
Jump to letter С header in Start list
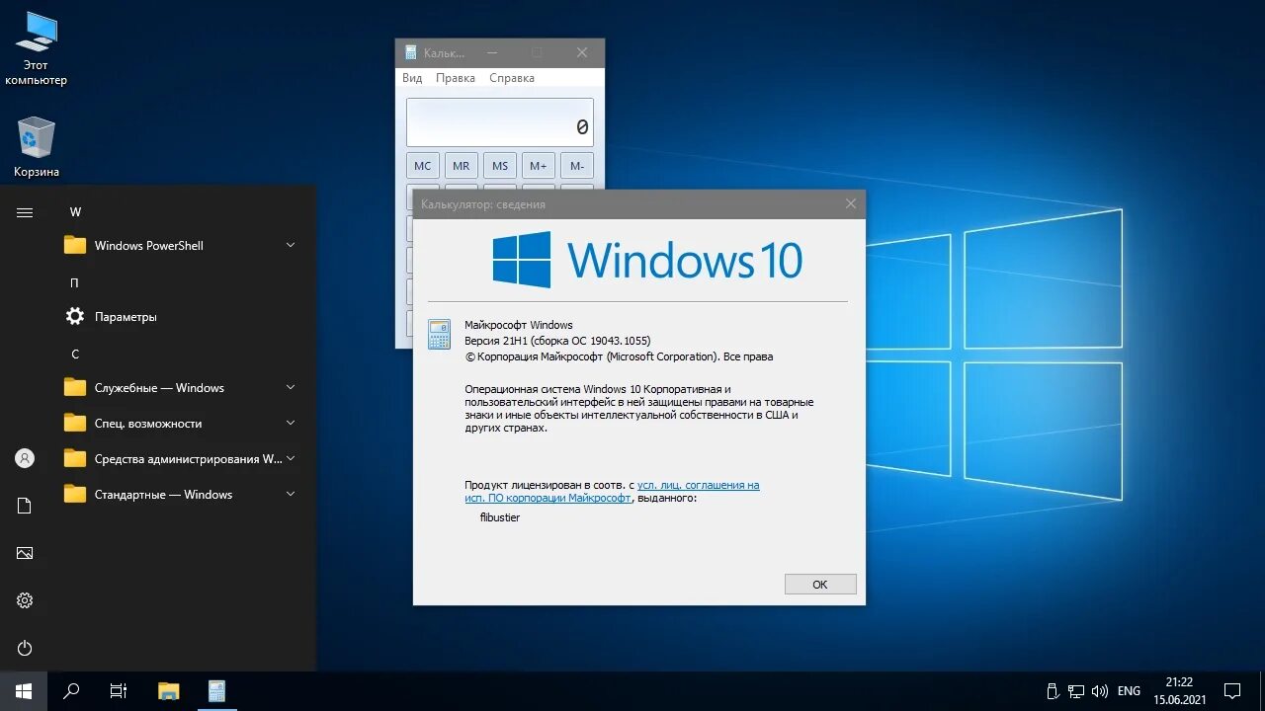tap(75, 354)
